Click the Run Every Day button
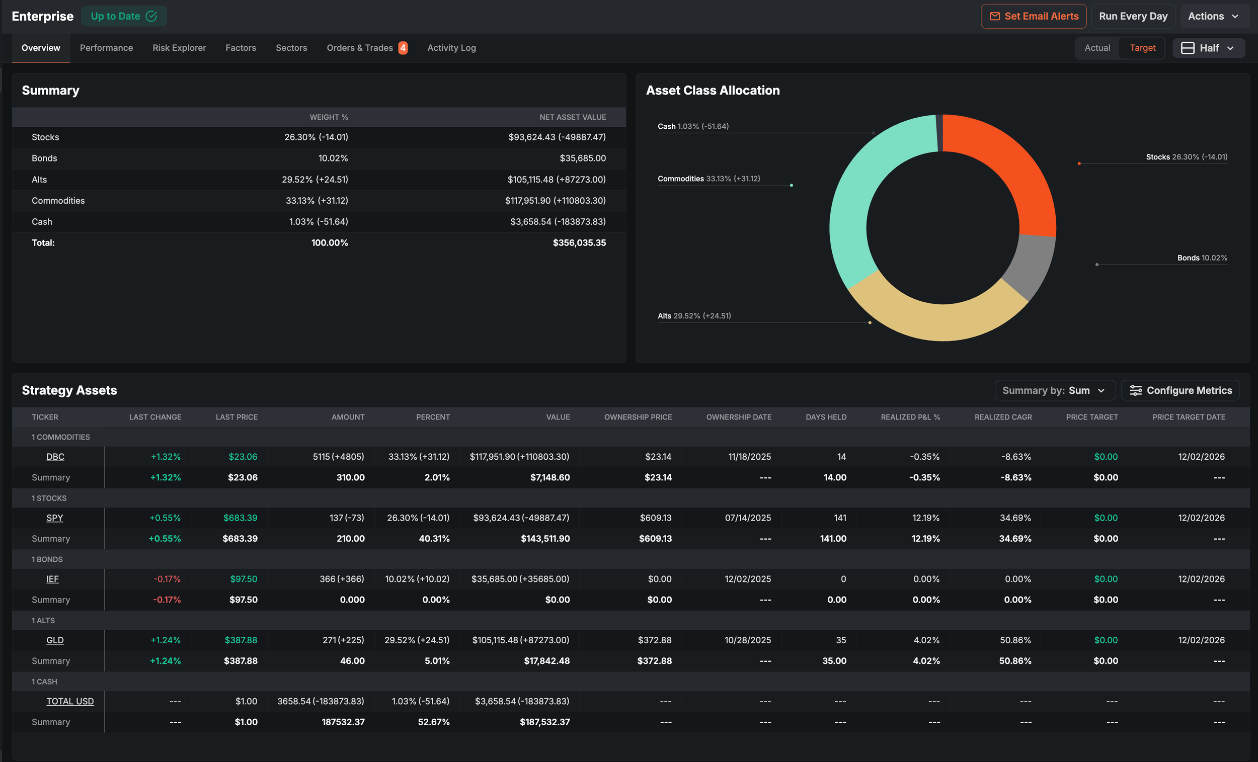The image size is (1258, 762). pos(1133,16)
